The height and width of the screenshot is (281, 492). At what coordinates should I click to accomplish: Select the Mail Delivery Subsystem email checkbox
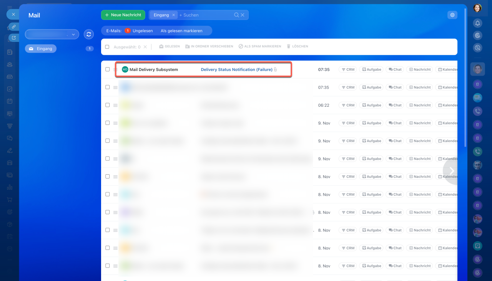click(108, 69)
